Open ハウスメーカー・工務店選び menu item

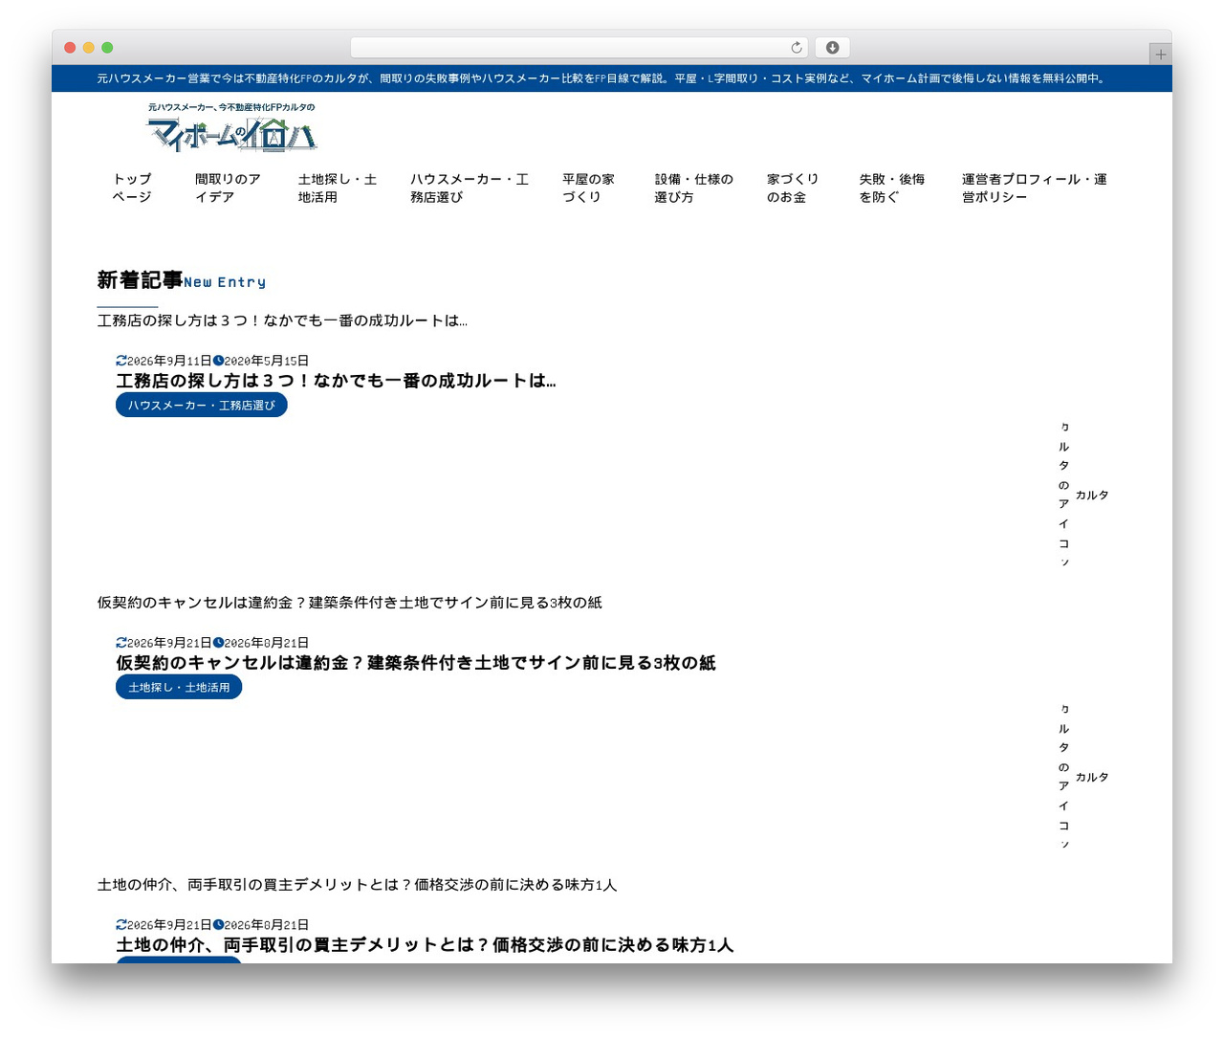click(470, 188)
